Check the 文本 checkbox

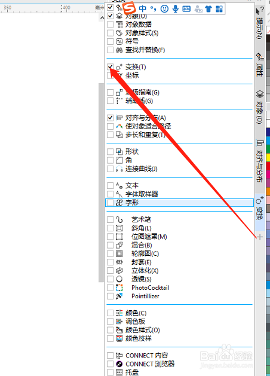coord(110,185)
